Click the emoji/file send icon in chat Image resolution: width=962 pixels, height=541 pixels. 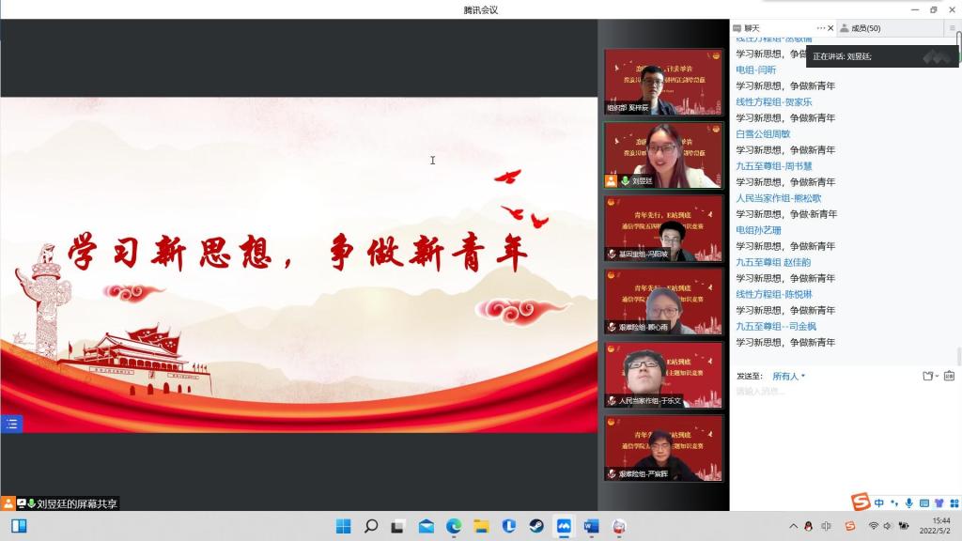point(927,376)
